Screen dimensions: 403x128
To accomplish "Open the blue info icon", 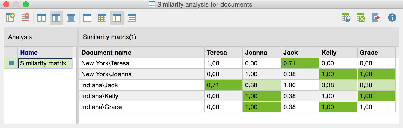I will (392, 18).
